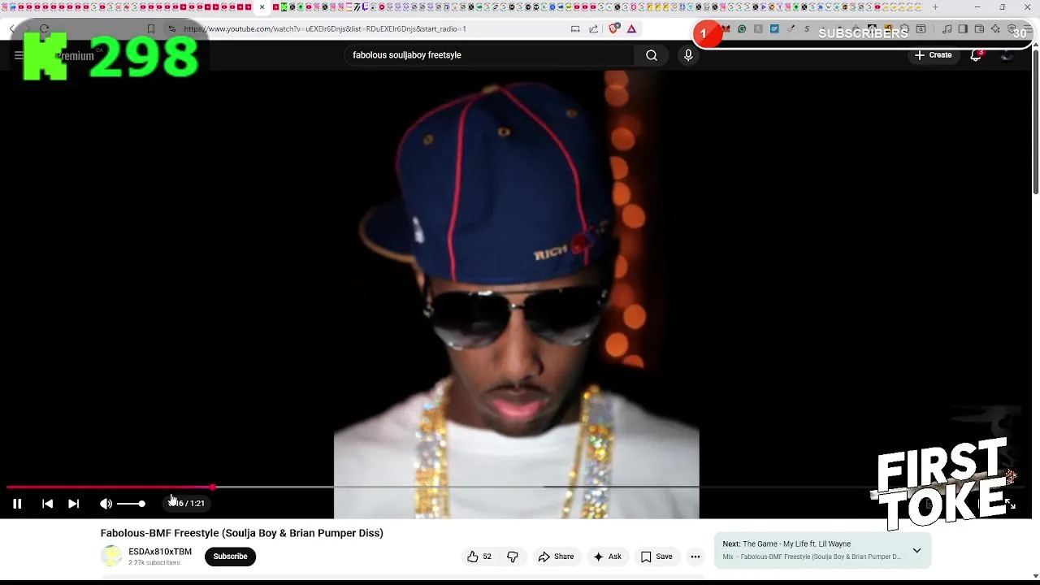Open more actions three-dot menu
1040x585 pixels.
(x=695, y=557)
